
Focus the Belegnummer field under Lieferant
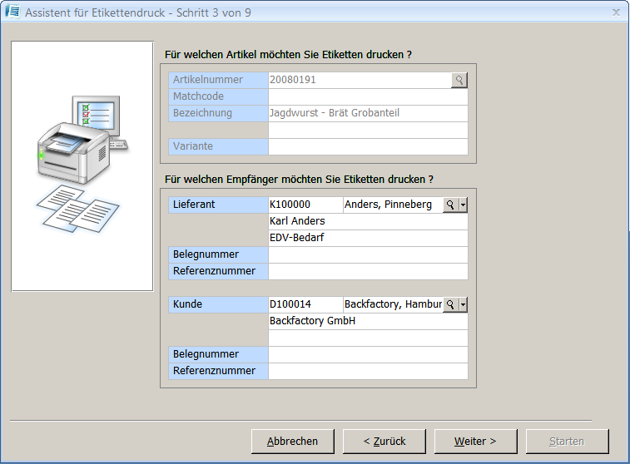point(368,254)
